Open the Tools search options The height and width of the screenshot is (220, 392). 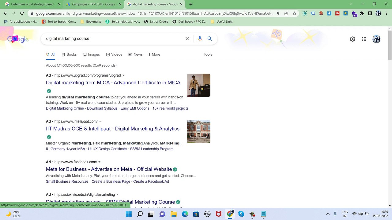[x=208, y=54]
